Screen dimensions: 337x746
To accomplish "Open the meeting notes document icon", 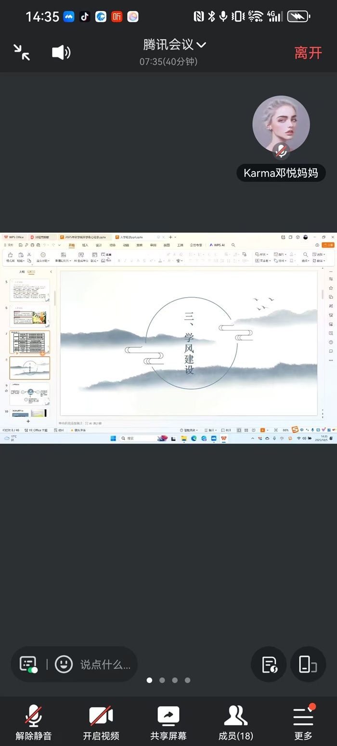I will click(269, 664).
